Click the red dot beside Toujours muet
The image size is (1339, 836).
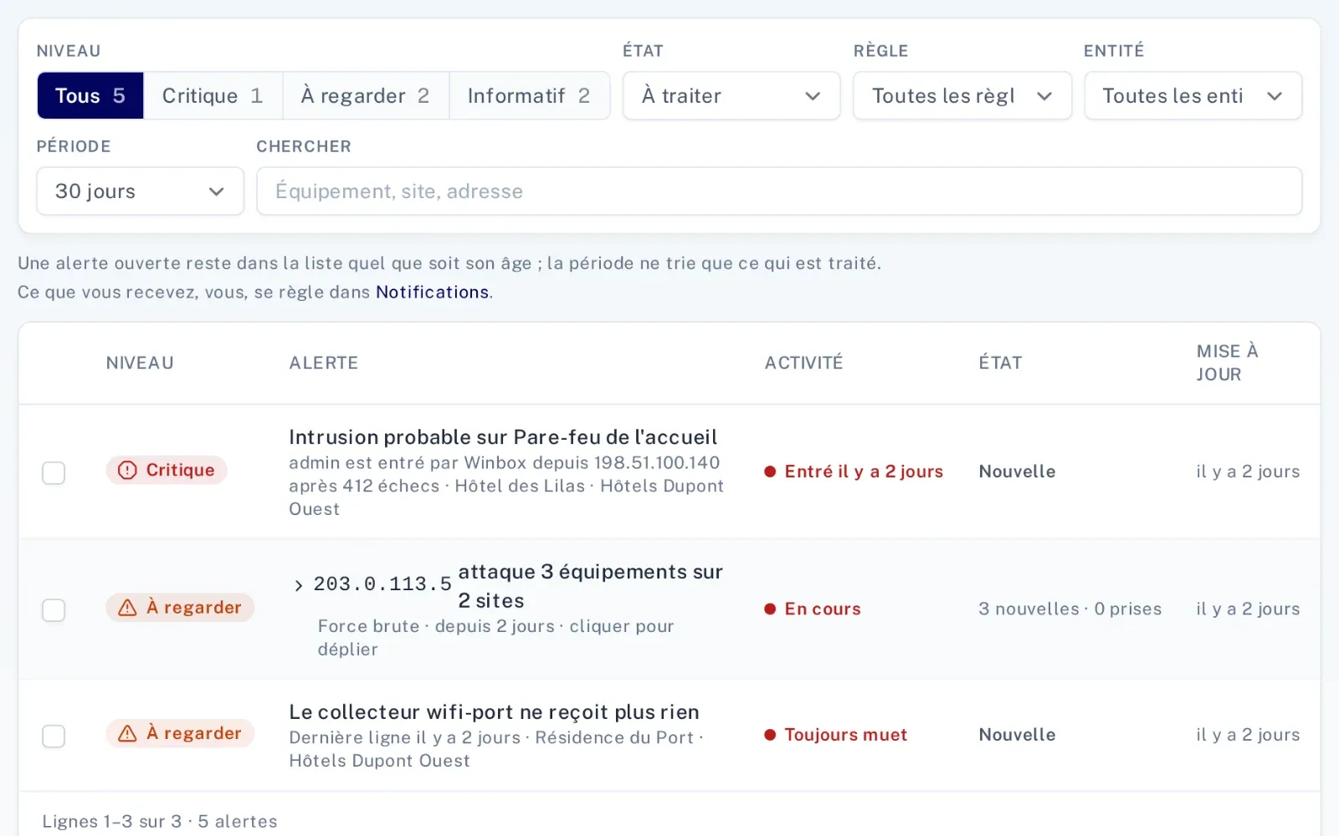(770, 735)
